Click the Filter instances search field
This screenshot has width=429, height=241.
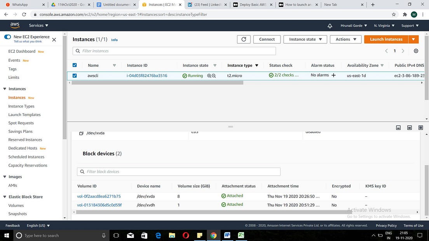[174, 51]
